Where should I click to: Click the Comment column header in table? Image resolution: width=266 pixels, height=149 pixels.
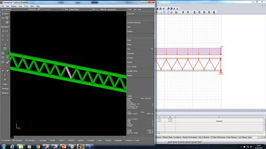coord(219,121)
